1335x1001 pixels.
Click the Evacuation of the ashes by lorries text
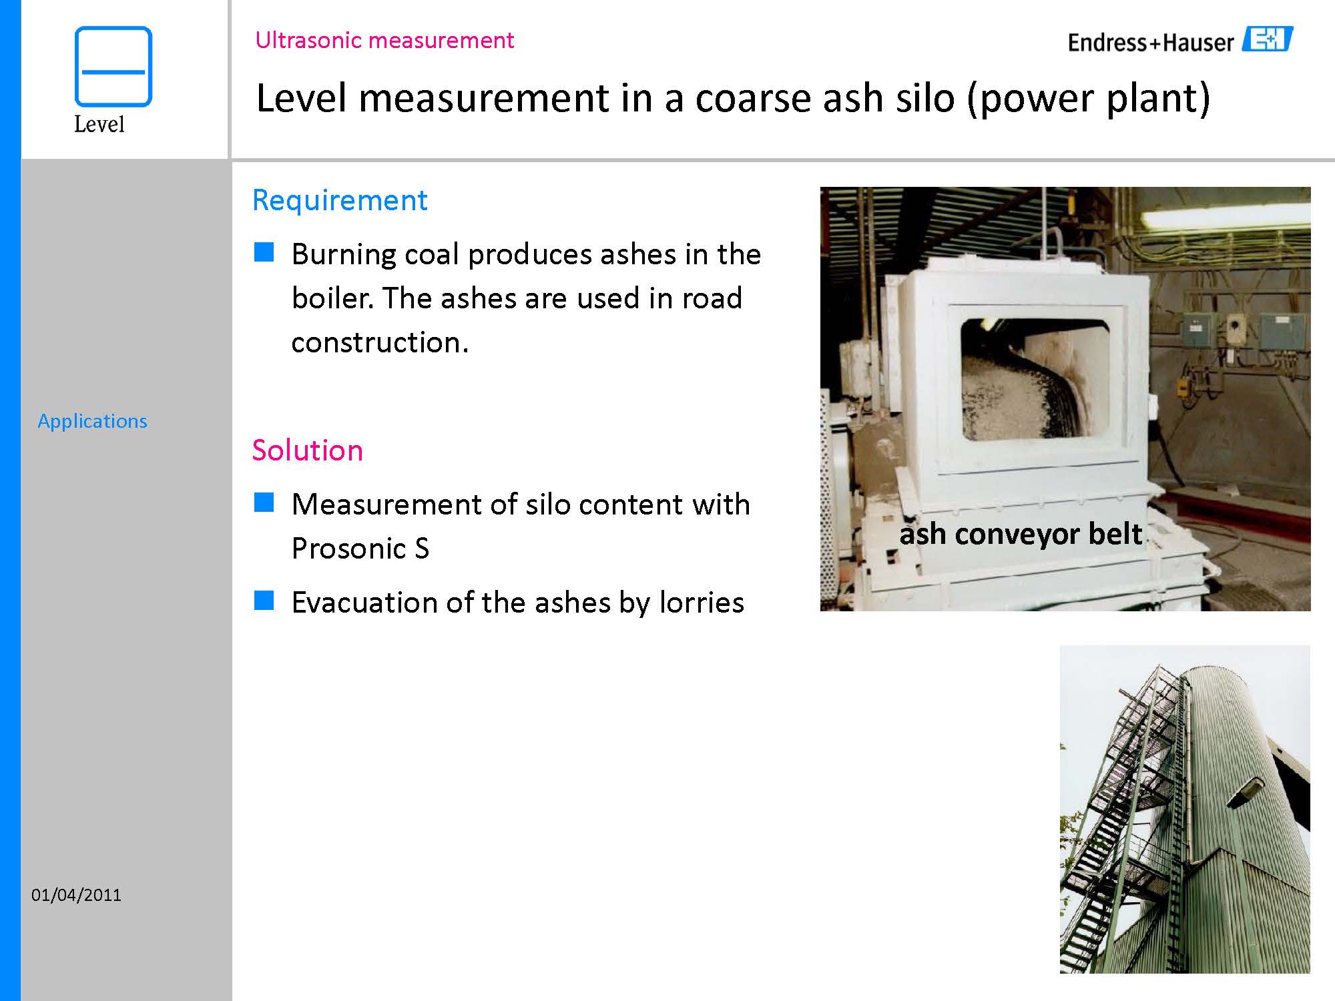point(517,603)
